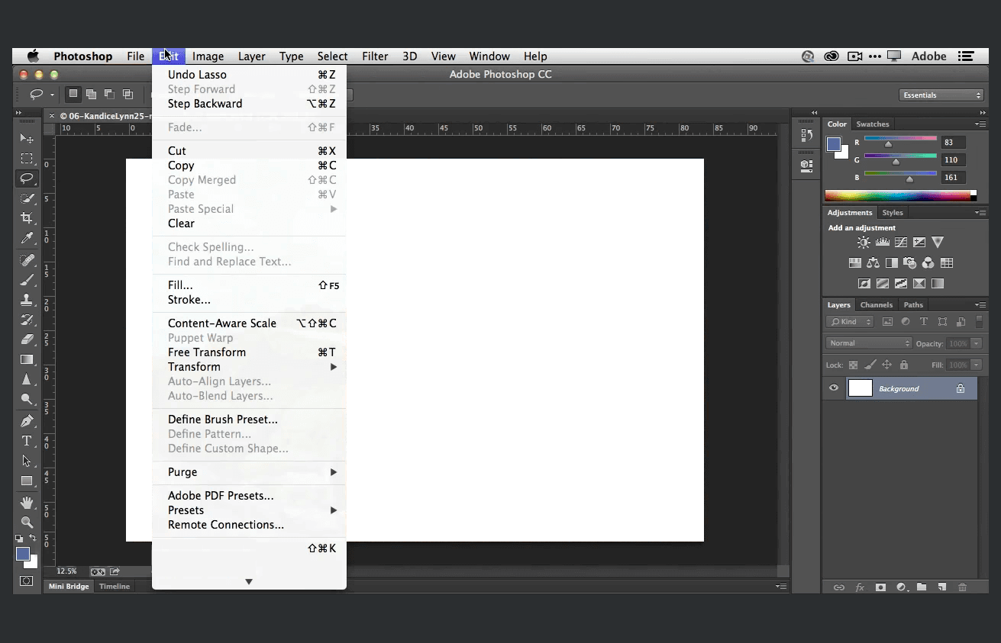Click the color spectrum ramp
Image resolution: width=1001 pixels, height=643 pixels.
(901, 196)
